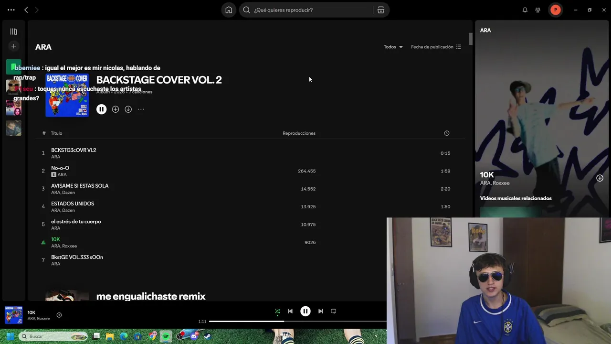The height and width of the screenshot is (344, 611).
Task: Skip to next track
Action: [x=321, y=312]
